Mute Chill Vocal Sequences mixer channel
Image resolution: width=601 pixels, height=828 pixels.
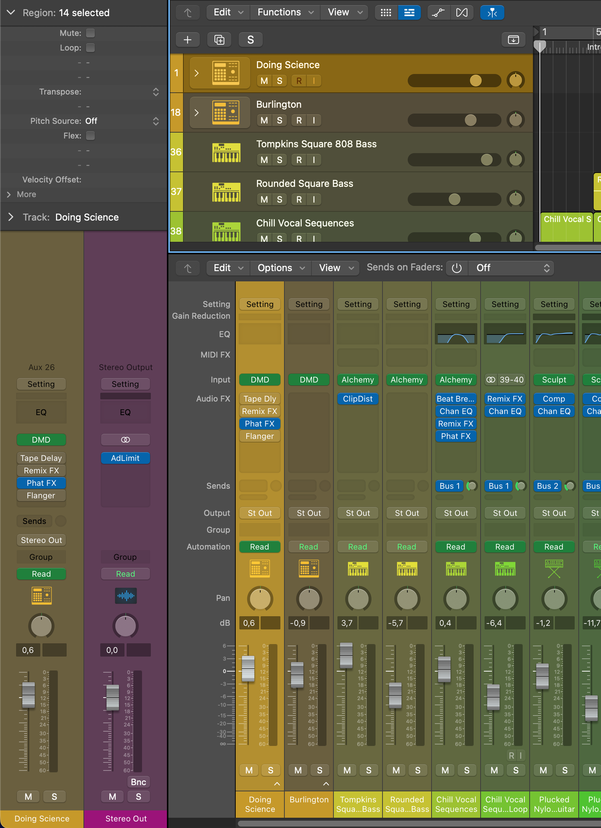pyautogui.click(x=445, y=770)
